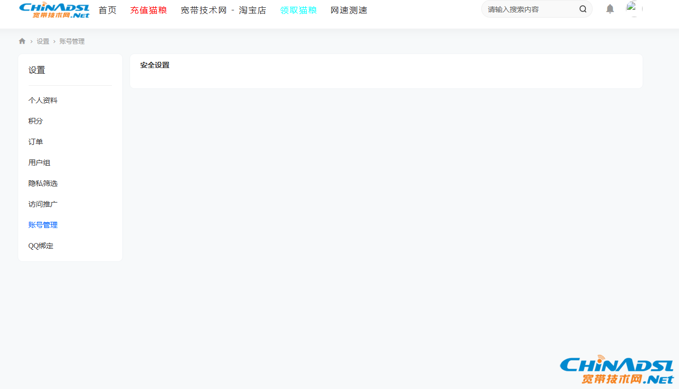Open 订单 in settings sidebar

pyautogui.click(x=36, y=142)
